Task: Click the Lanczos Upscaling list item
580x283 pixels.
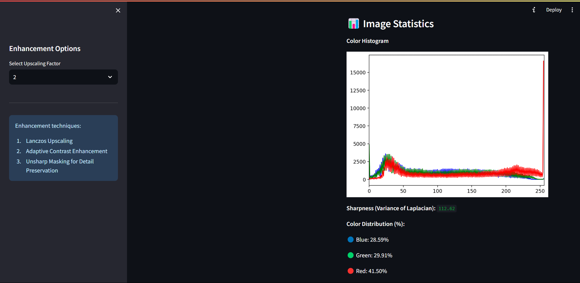Action: [x=49, y=141]
